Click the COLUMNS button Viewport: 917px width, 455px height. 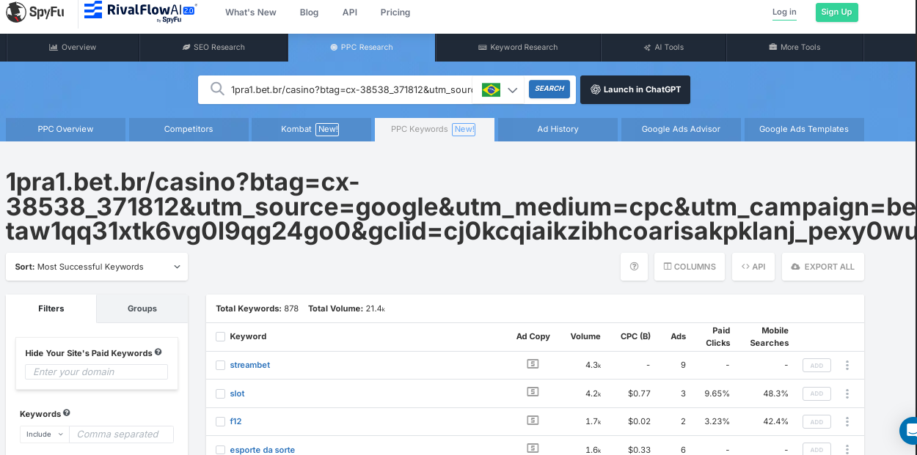point(690,267)
